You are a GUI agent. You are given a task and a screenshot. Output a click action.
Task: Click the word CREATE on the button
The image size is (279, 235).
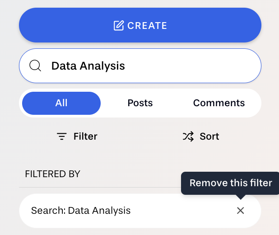147,26
